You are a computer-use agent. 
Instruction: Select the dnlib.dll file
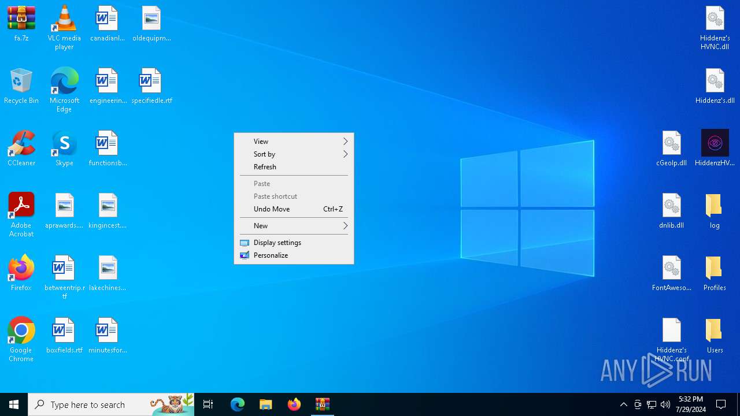[x=672, y=211]
